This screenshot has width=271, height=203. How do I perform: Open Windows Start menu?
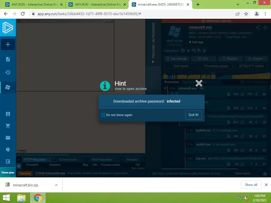(6, 198)
